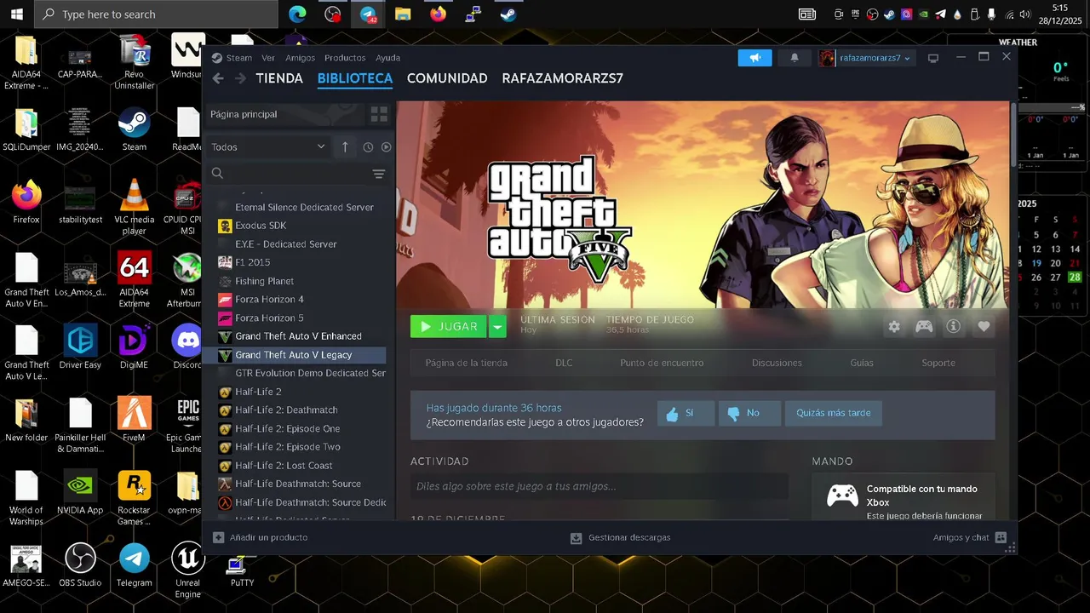Go forward with the Steam forward arrow
The height and width of the screenshot is (613, 1090).
(240, 78)
